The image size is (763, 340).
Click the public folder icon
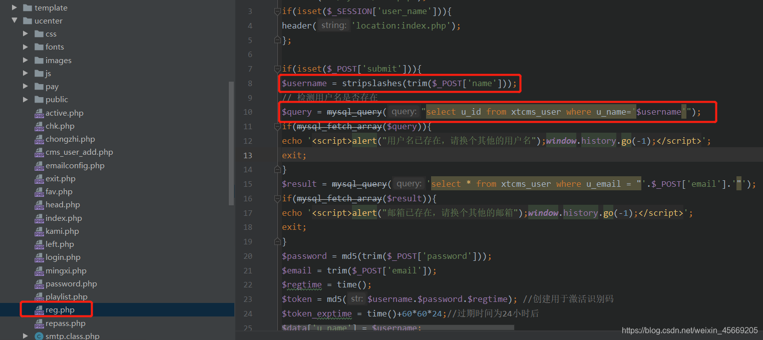pos(39,100)
